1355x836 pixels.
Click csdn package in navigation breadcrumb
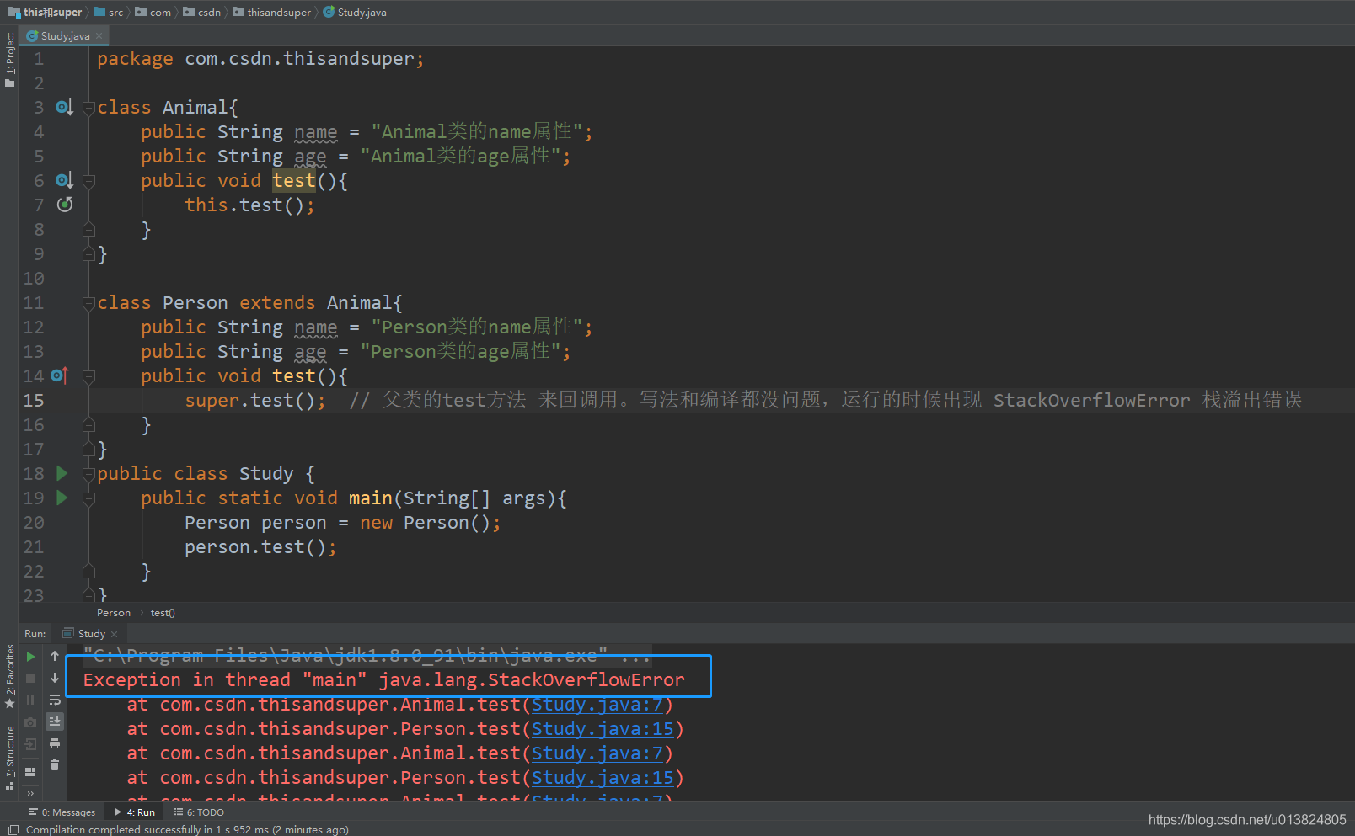click(202, 12)
